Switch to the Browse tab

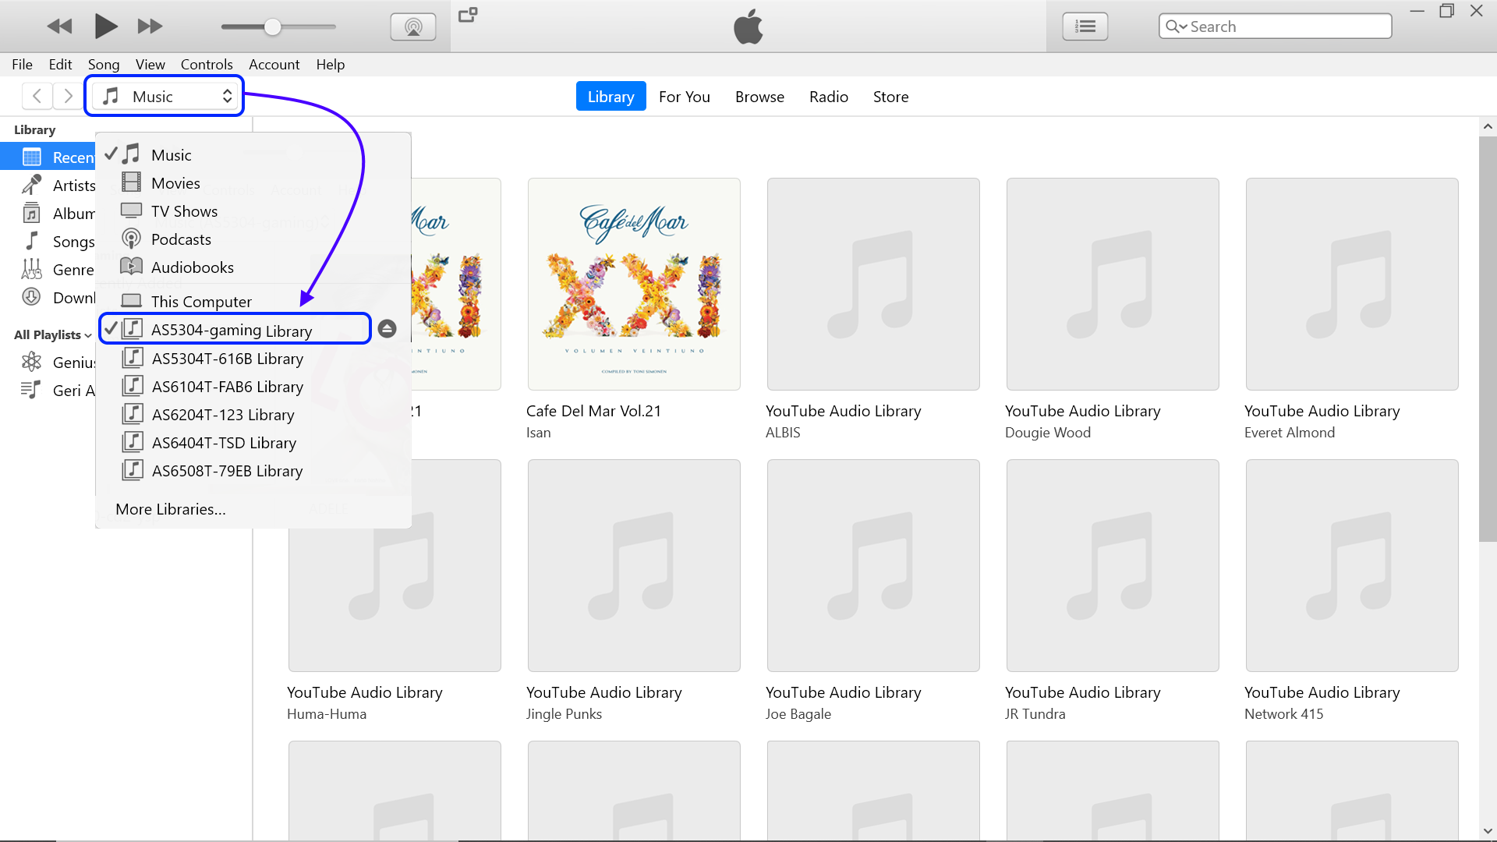pyautogui.click(x=759, y=97)
